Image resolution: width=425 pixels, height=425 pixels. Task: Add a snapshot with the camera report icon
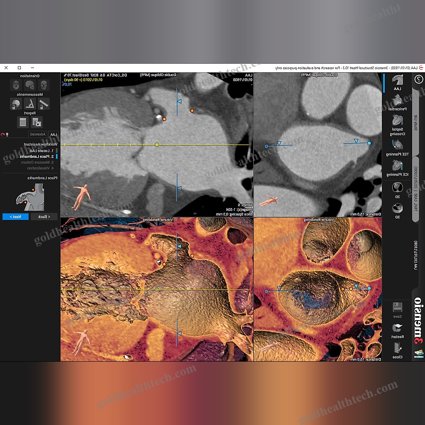[x=37, y=122]
